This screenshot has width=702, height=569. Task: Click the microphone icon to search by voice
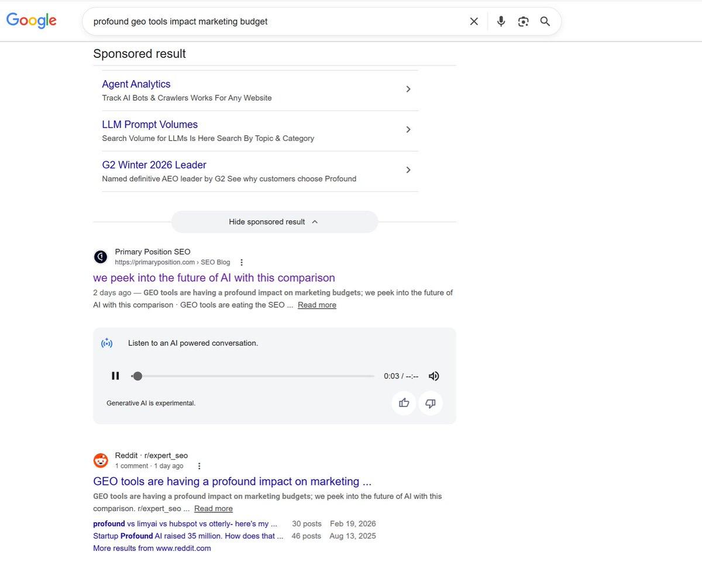pos(501,21)
